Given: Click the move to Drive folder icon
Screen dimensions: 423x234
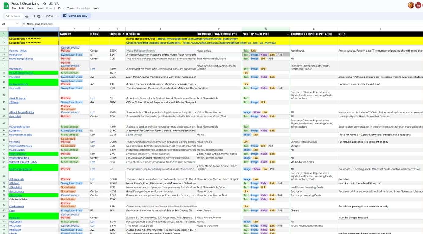Looking at the screenshot, I should (x=51, y=4).
